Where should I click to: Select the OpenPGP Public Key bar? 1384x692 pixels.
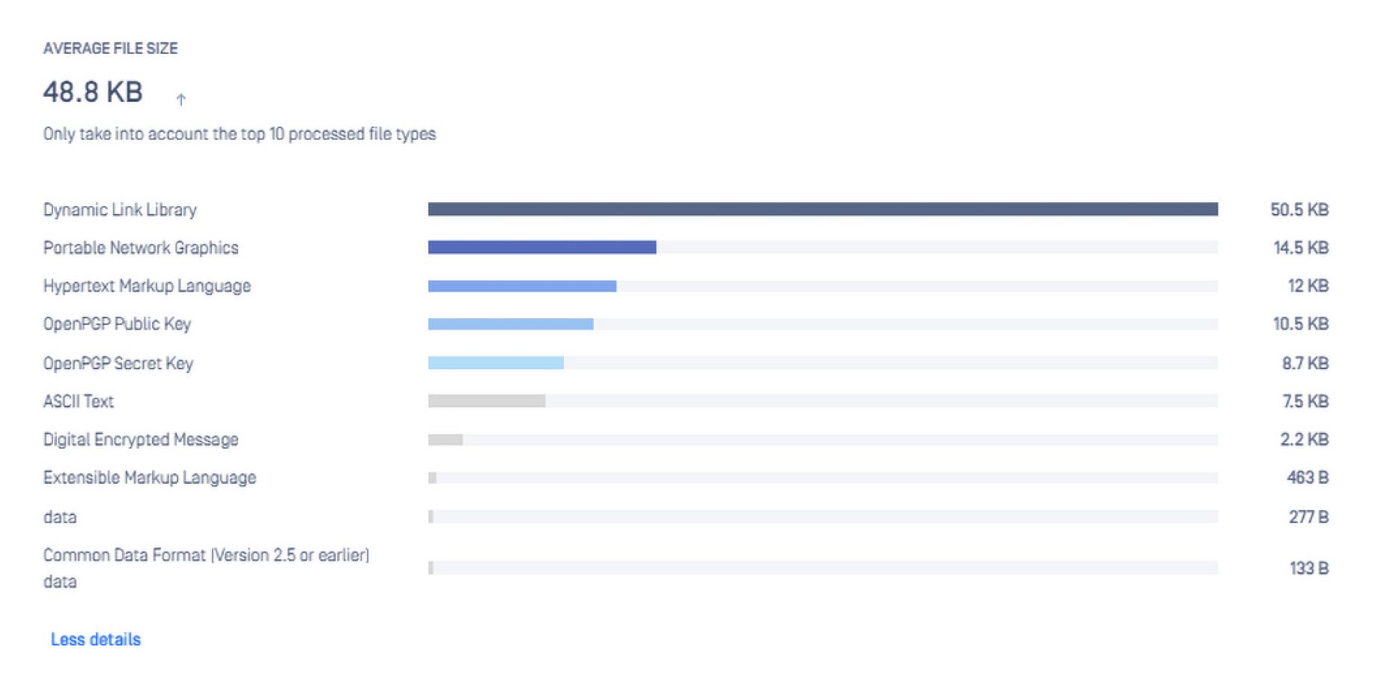510,324
